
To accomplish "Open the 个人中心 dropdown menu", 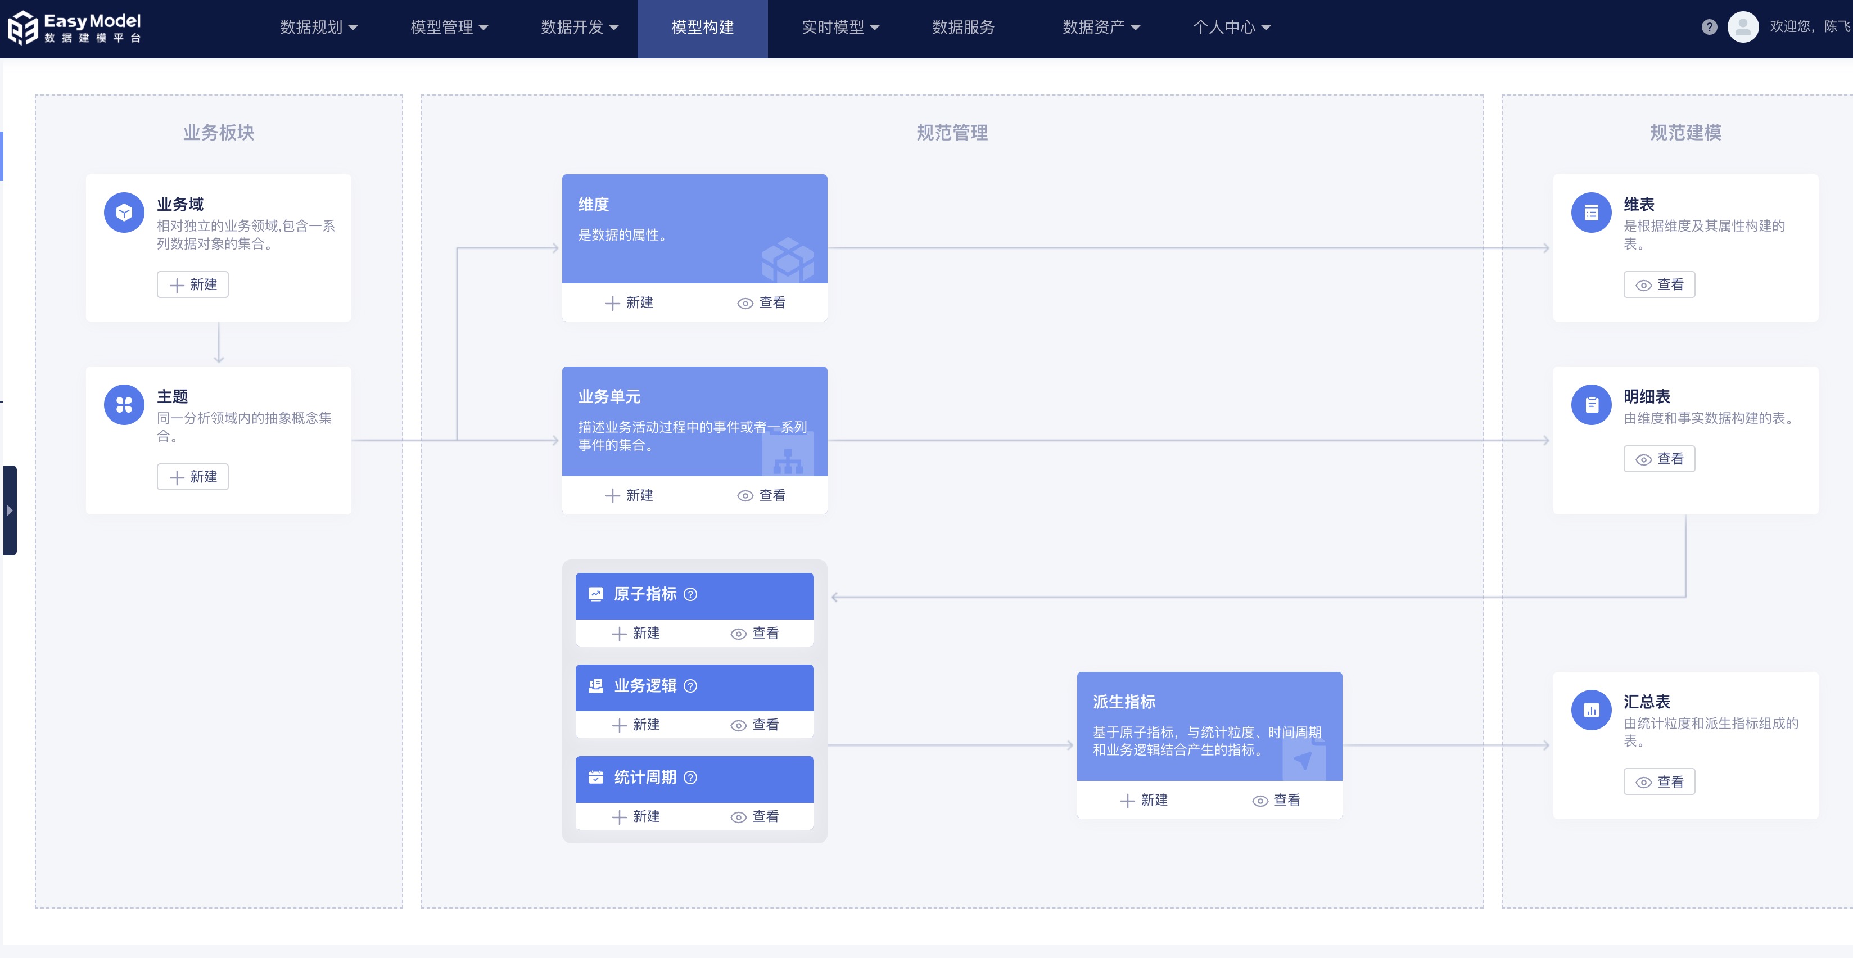I will 1232,28.
